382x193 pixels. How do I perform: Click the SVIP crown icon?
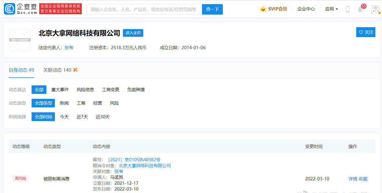pos(263,9)
